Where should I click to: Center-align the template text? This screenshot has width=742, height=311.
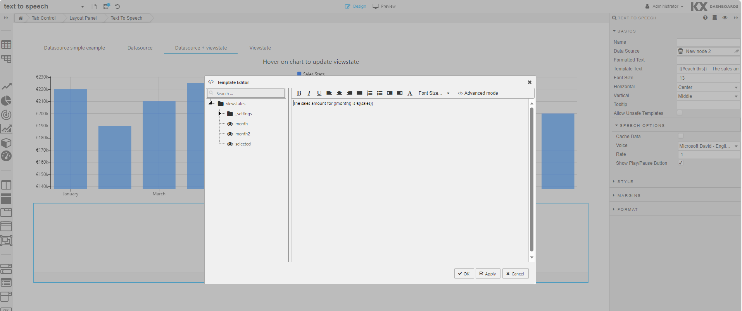tap(339, 93)
